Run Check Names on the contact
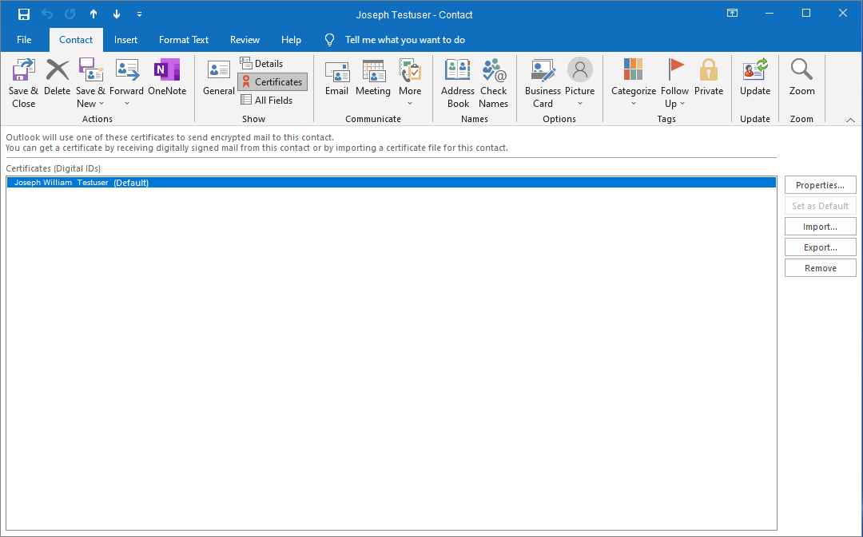This screenshot has height=537, width=863. (493, 80)
